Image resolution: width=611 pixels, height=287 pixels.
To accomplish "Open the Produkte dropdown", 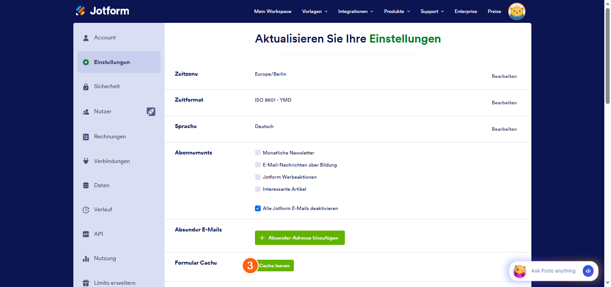I will tap(396, 11).
